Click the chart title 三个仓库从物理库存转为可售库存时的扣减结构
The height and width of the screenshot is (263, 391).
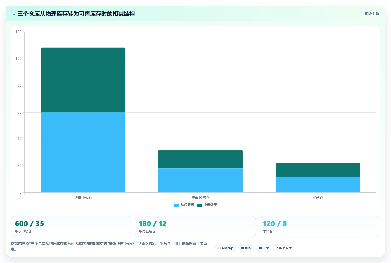coord(76,14)
